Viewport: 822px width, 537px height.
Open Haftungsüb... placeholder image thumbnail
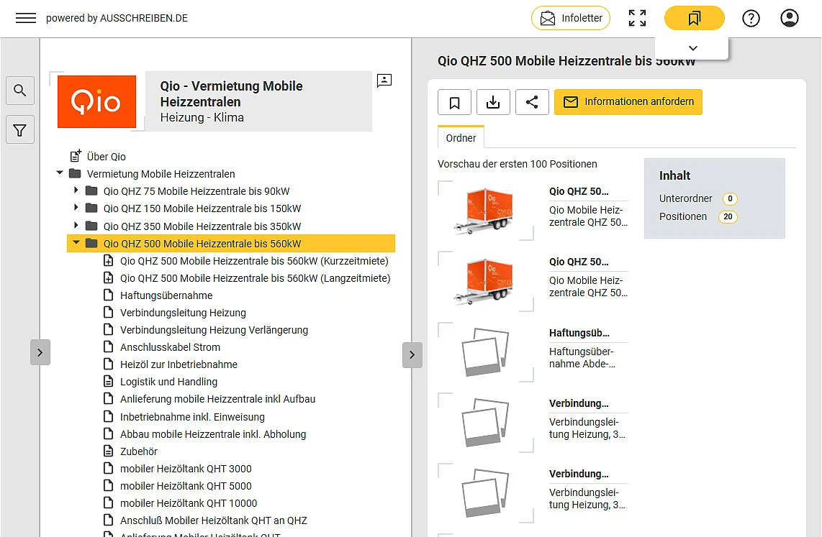pyautogui.click(x=485, y=352)
